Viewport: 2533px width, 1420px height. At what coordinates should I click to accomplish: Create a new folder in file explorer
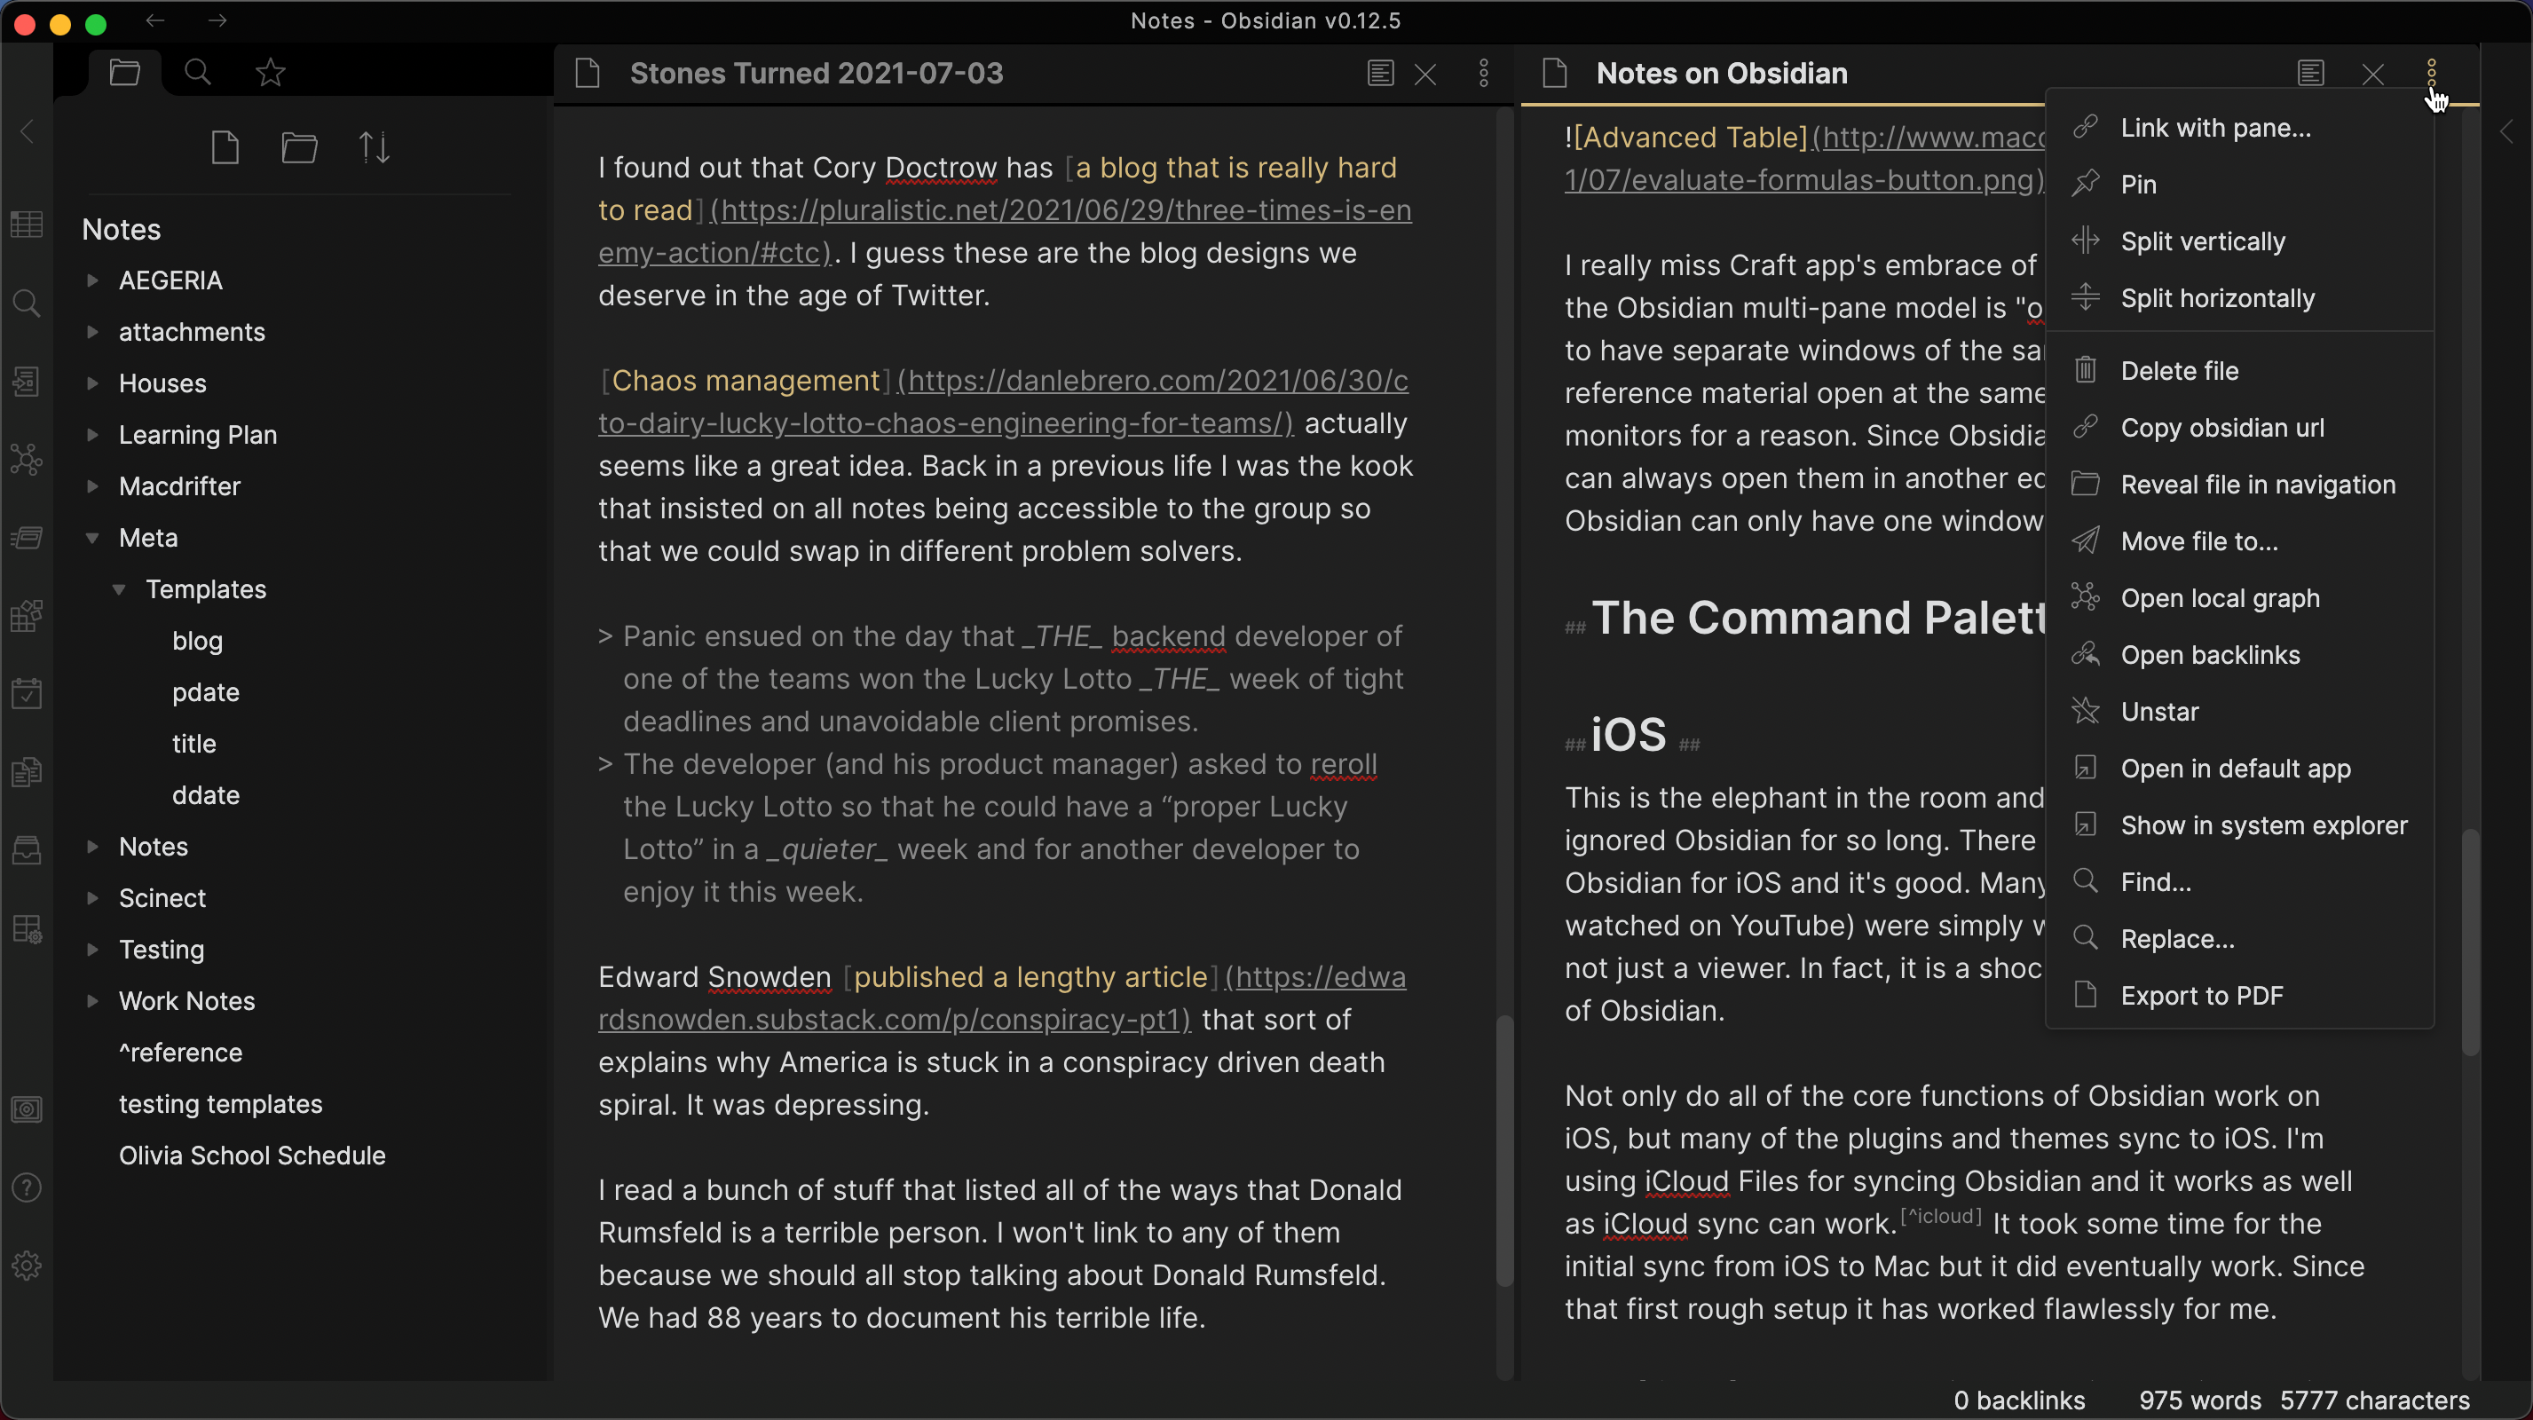tap(299, 147)
